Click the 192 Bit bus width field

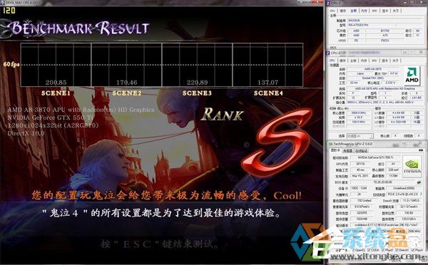pos(408,213)
